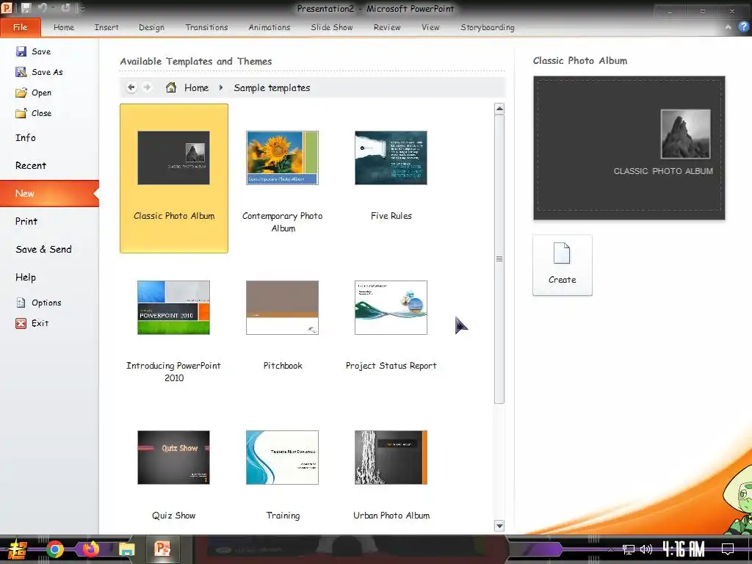
Task: Switch to the Home ribbon tab
Action: [64, 27]
